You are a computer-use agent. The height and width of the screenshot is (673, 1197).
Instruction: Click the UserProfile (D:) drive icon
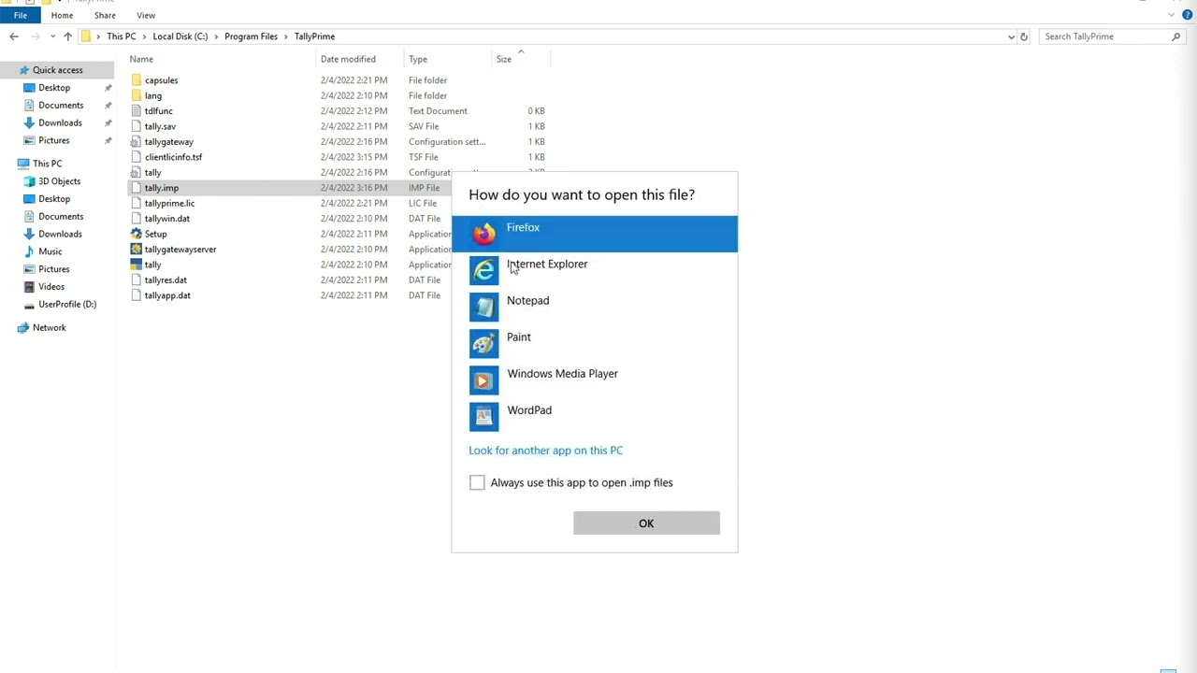pos(30,305)
